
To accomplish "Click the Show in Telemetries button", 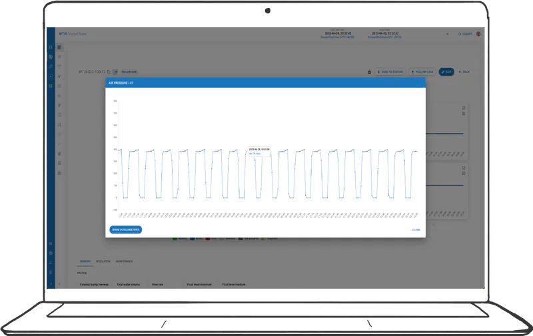I will 125,230.
